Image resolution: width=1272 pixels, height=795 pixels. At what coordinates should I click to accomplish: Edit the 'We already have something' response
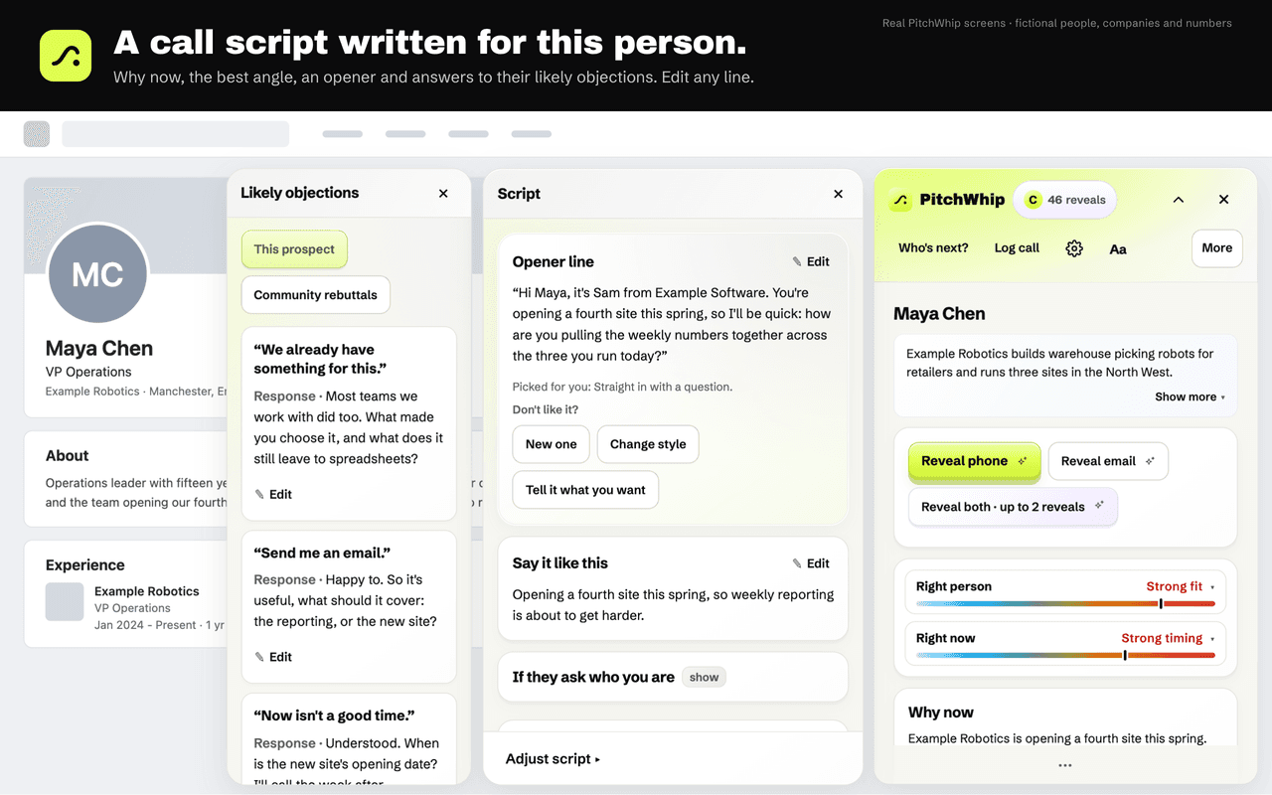pyautogui.click(x=273, y=494)
